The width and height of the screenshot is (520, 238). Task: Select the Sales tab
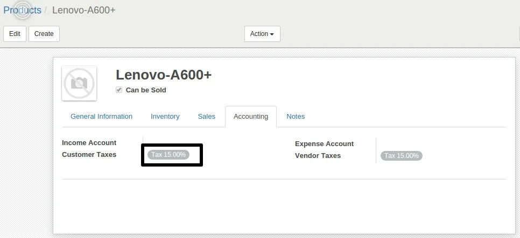click(206, 117)
